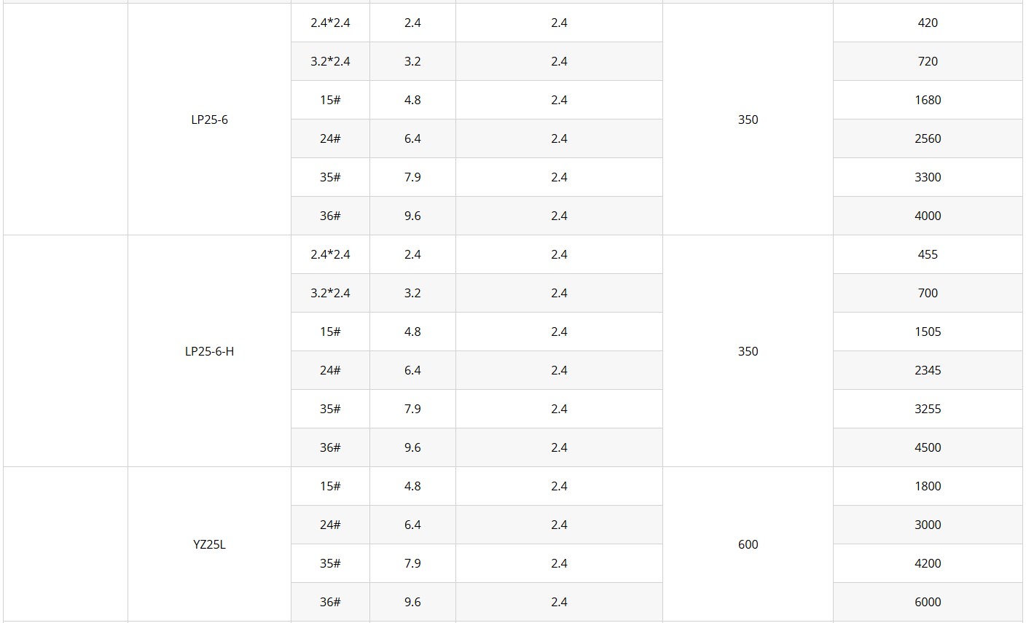
Task: Select the 1680 value cell
Action: [x=928, y=100]
